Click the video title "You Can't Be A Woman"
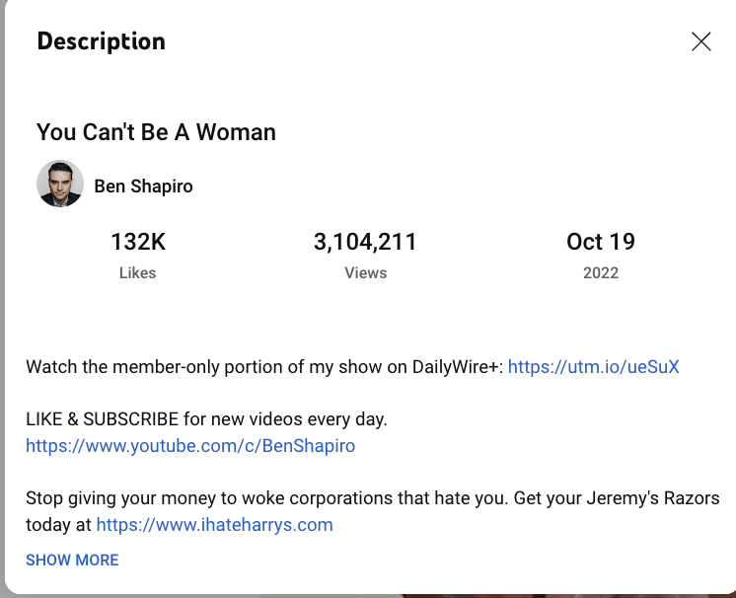Image resolution: width=736 pixels, height=598 pixels. coord(156,132)
